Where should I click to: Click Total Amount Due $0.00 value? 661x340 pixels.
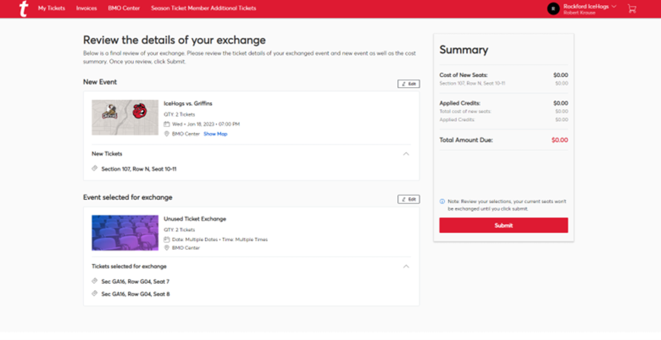point(560,140)
